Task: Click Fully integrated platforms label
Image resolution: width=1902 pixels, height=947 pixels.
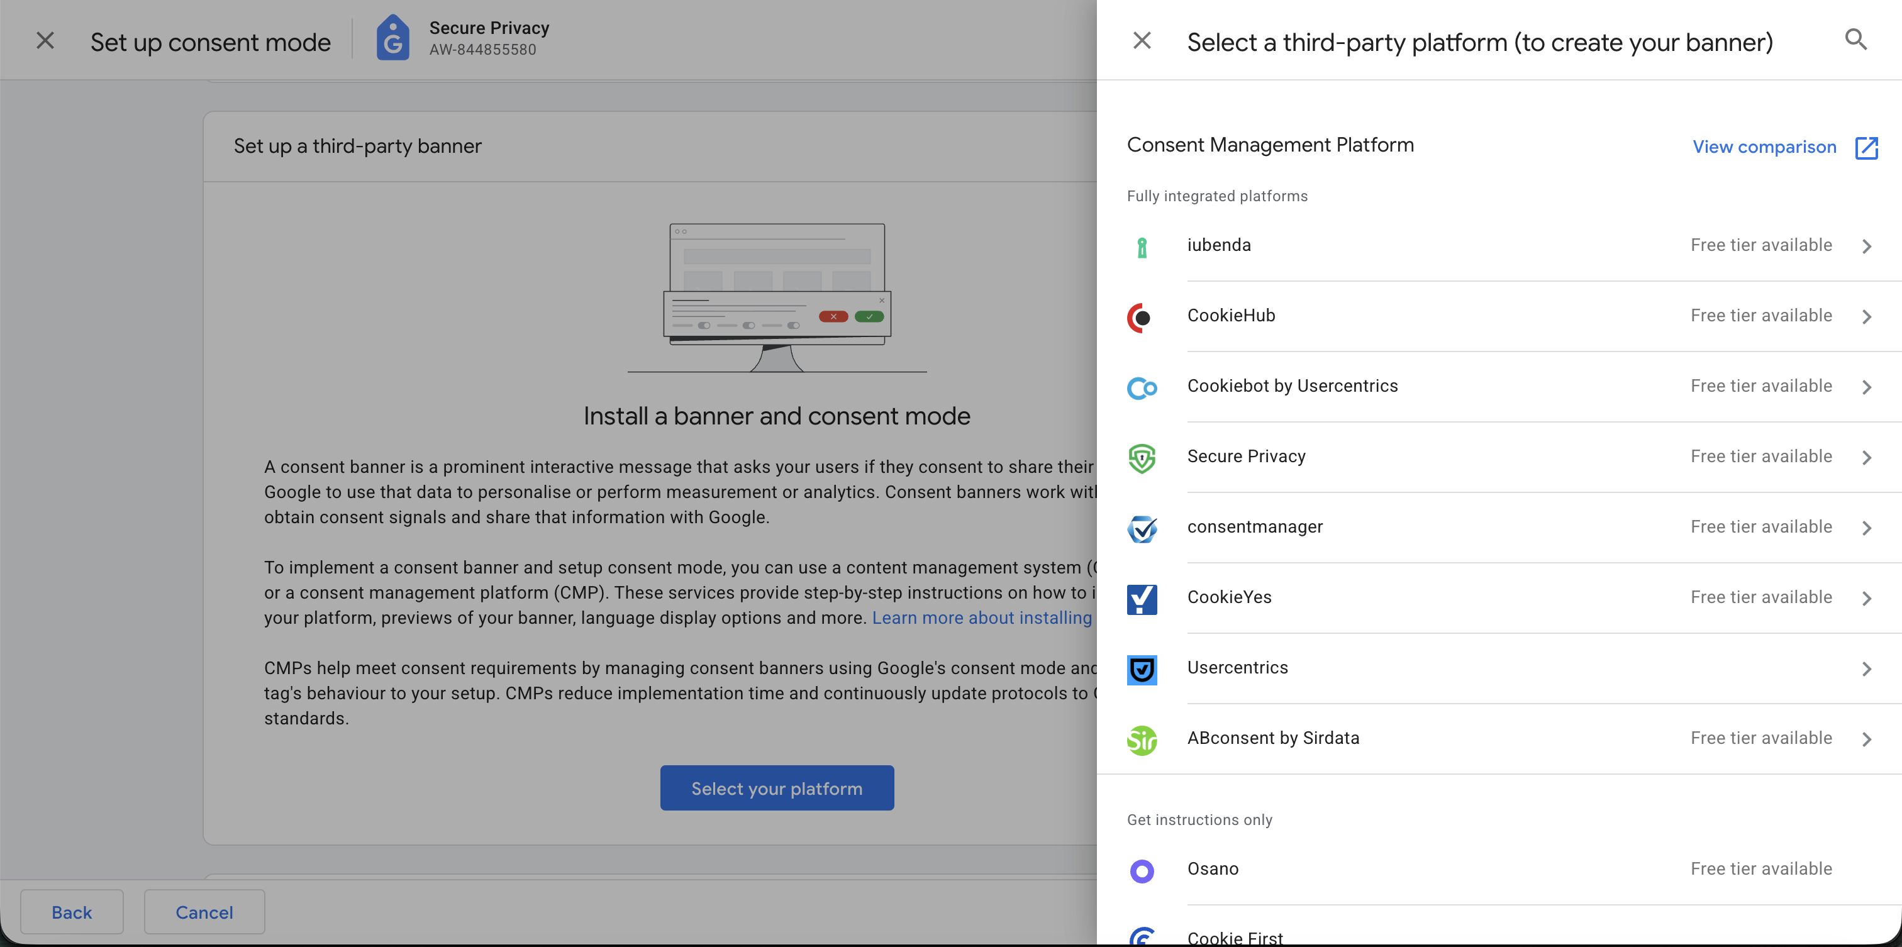Action: (1217, 196)
